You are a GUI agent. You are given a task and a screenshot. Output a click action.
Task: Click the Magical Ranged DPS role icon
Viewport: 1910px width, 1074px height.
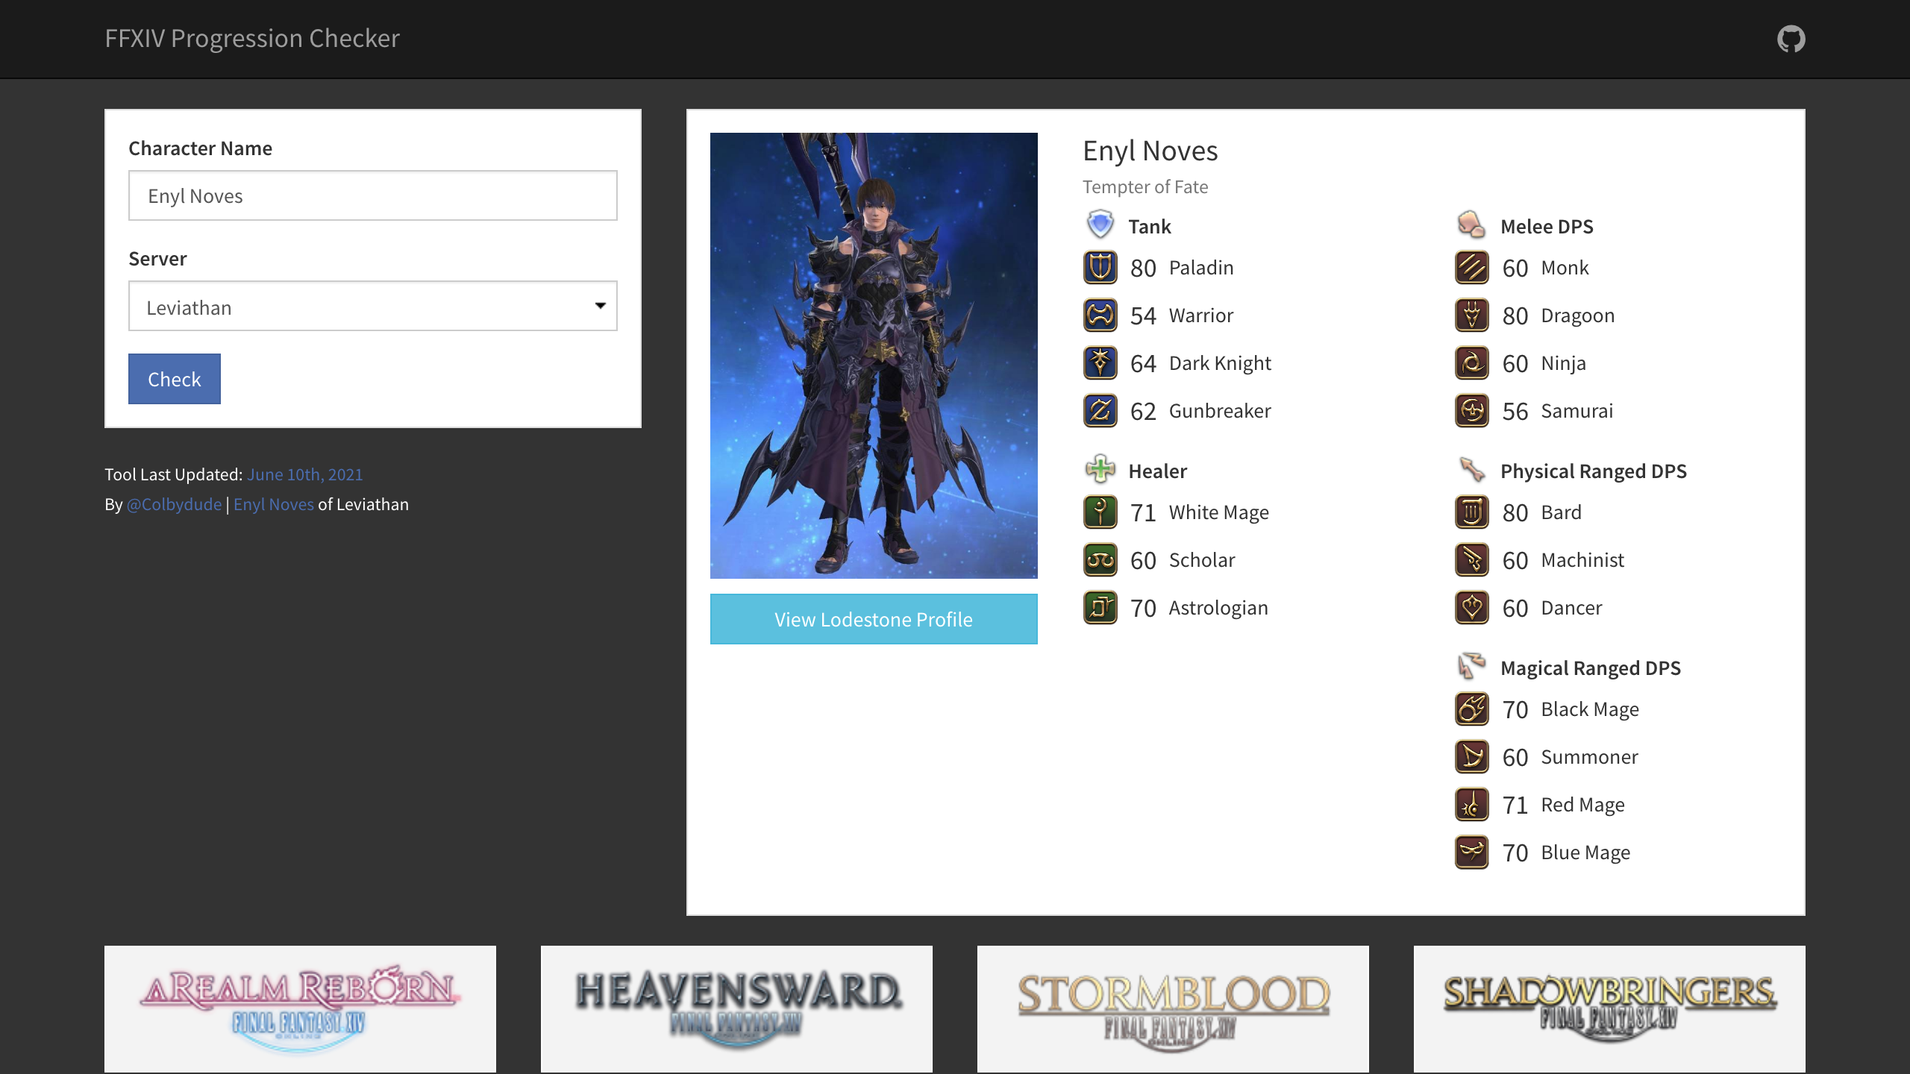1472,666
